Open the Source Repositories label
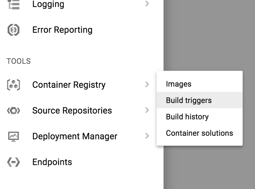 coord(72,111)
